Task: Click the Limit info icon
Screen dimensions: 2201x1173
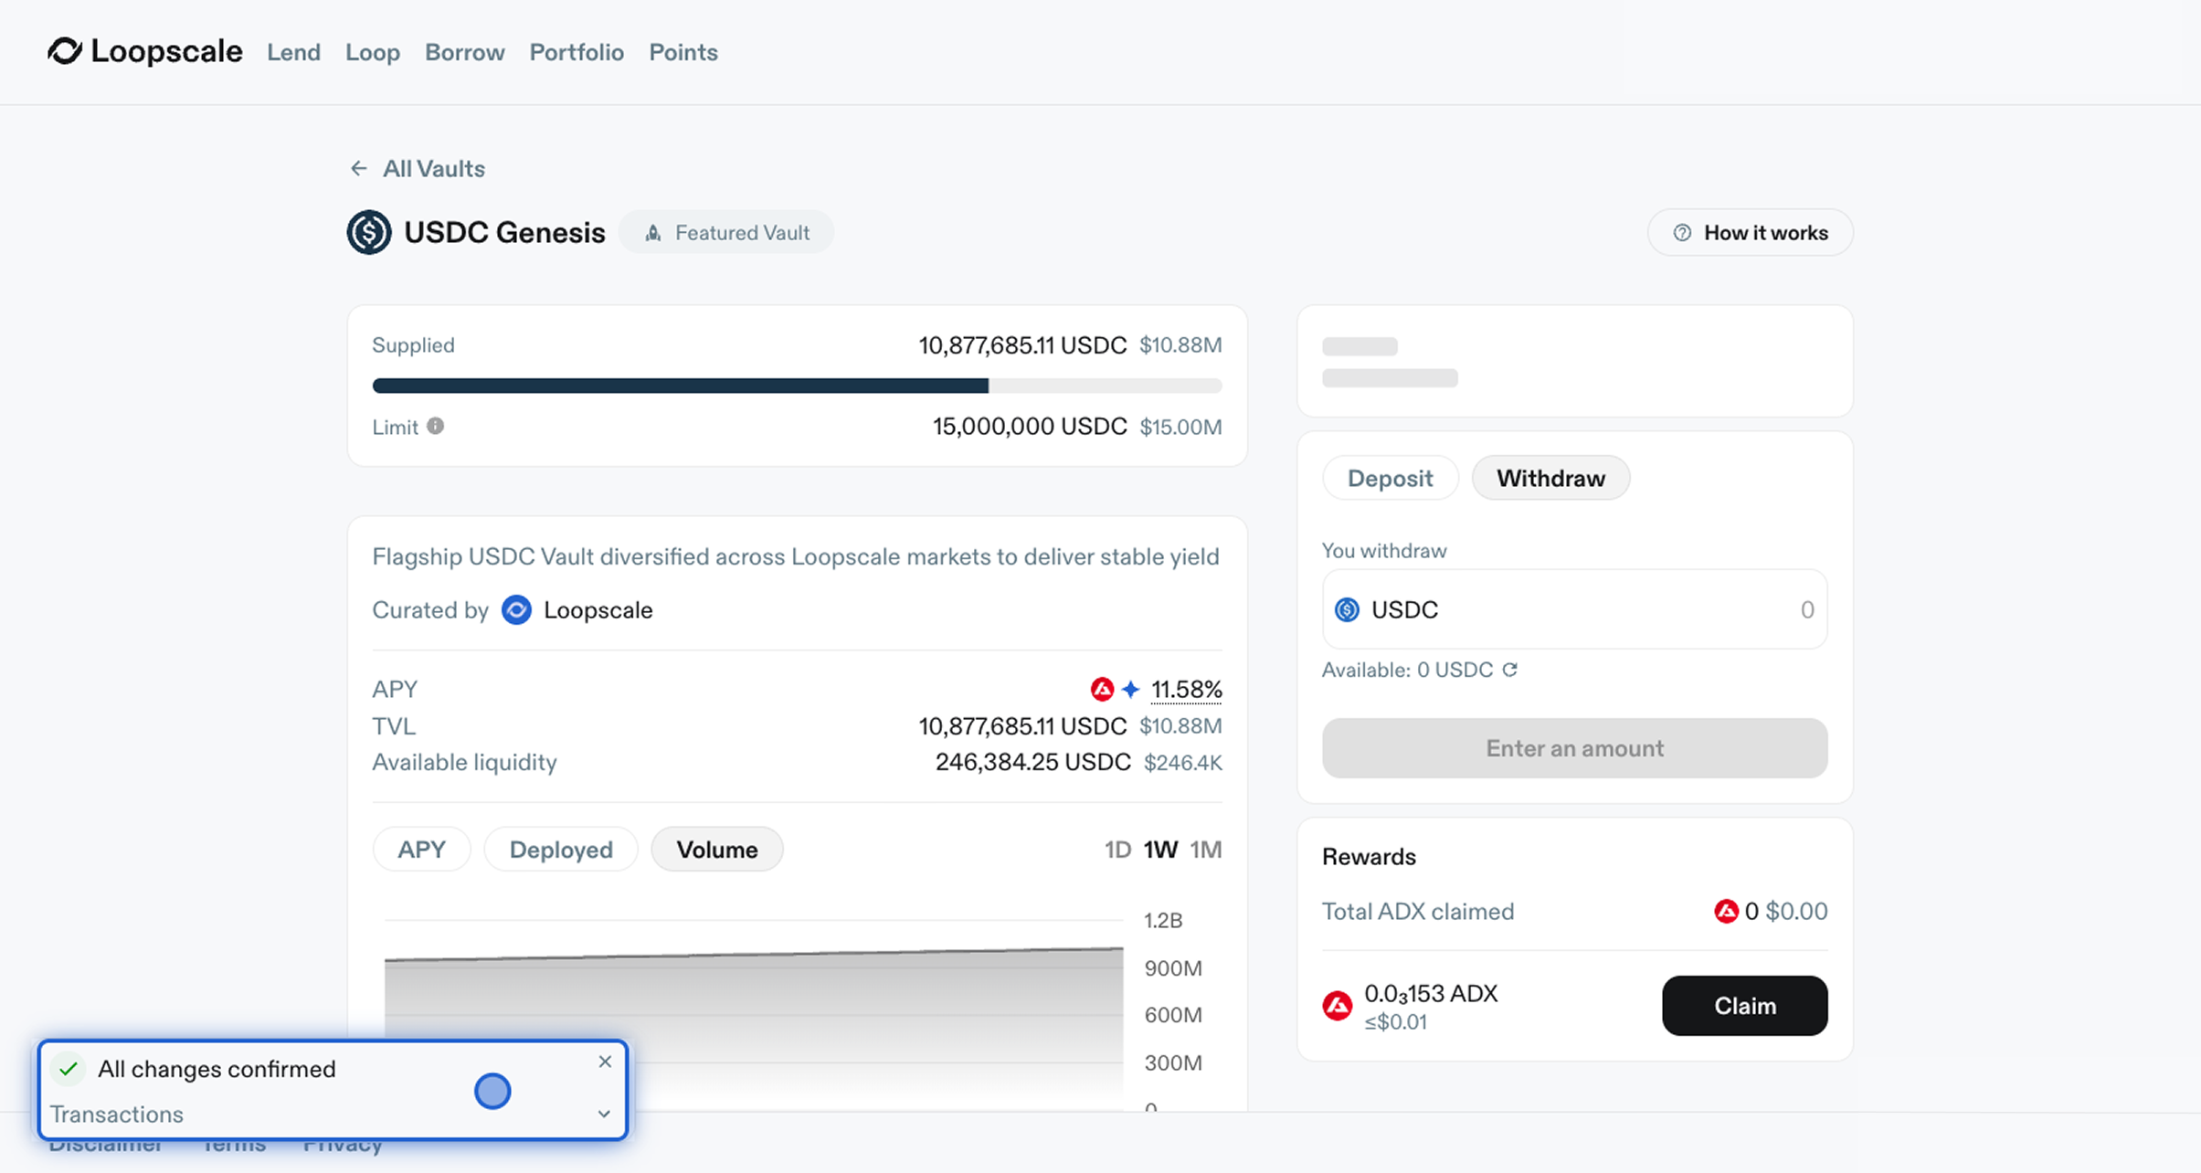Action: (x=436, y=427)
